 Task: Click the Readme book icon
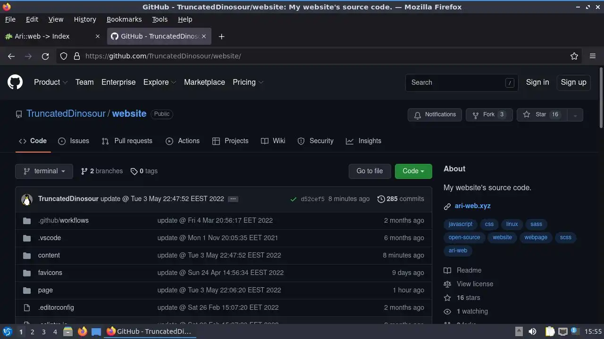click(447, 270)
